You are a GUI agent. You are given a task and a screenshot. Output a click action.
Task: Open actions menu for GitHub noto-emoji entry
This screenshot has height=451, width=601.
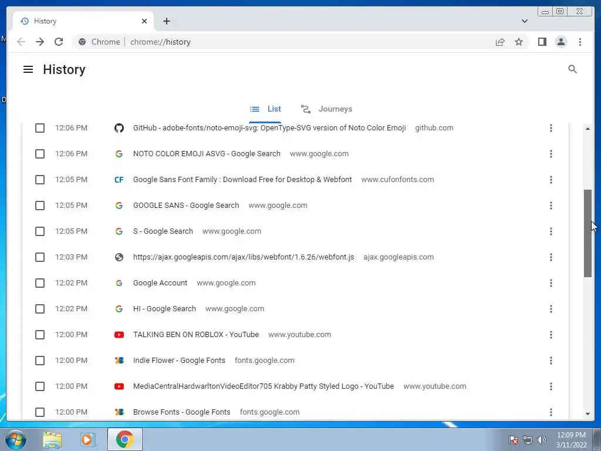(551, 127)
